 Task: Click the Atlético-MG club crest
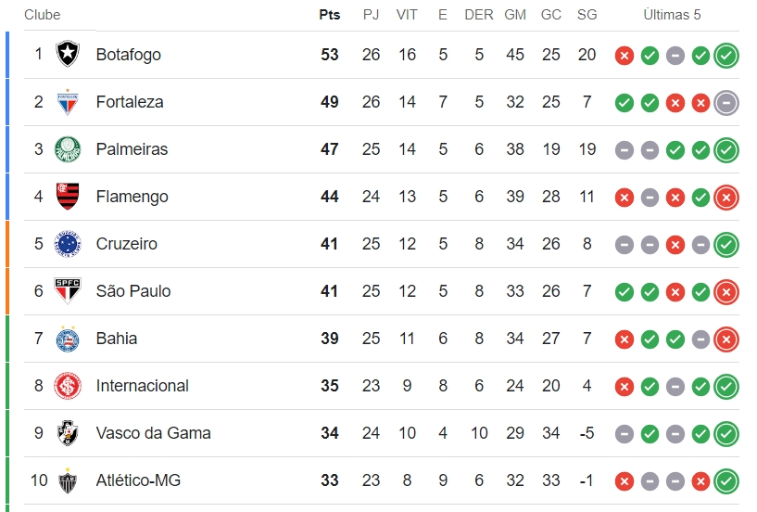click(x=68, y=480)
